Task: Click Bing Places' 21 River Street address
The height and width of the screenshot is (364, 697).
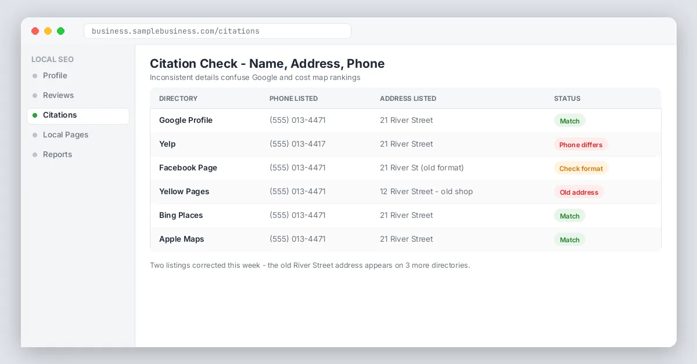Action: (407, 216)
